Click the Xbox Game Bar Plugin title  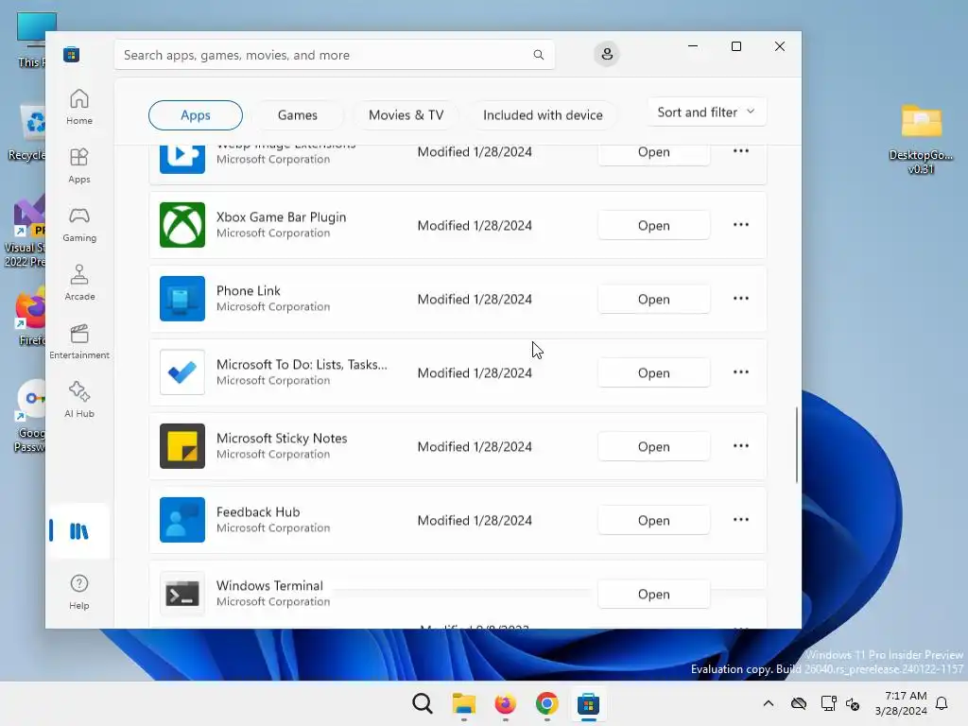tap(281, 217)
